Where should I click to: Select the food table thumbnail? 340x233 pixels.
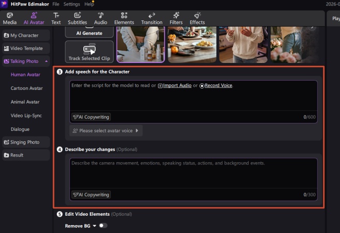click(192, 45)
